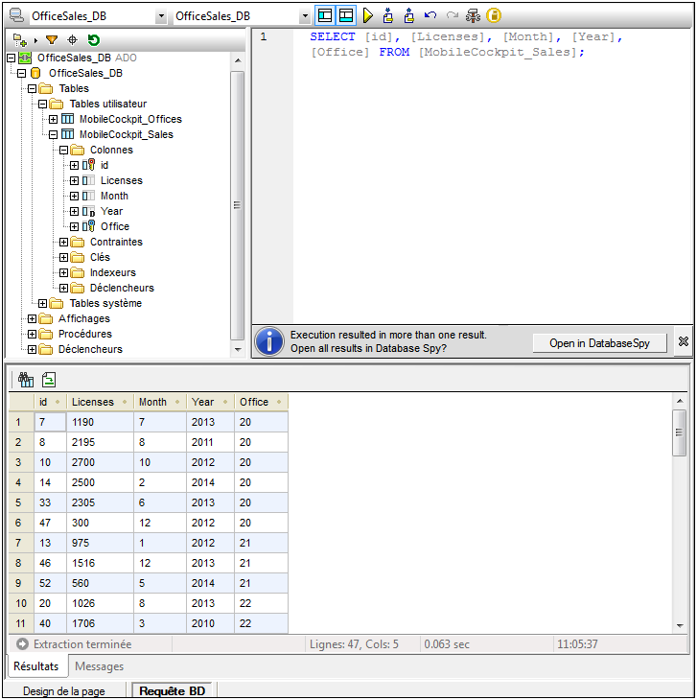This screenshot has height=700, width=697.
Task: Open the first OfficeSales_DB data source dropdown
Action: 160,16
